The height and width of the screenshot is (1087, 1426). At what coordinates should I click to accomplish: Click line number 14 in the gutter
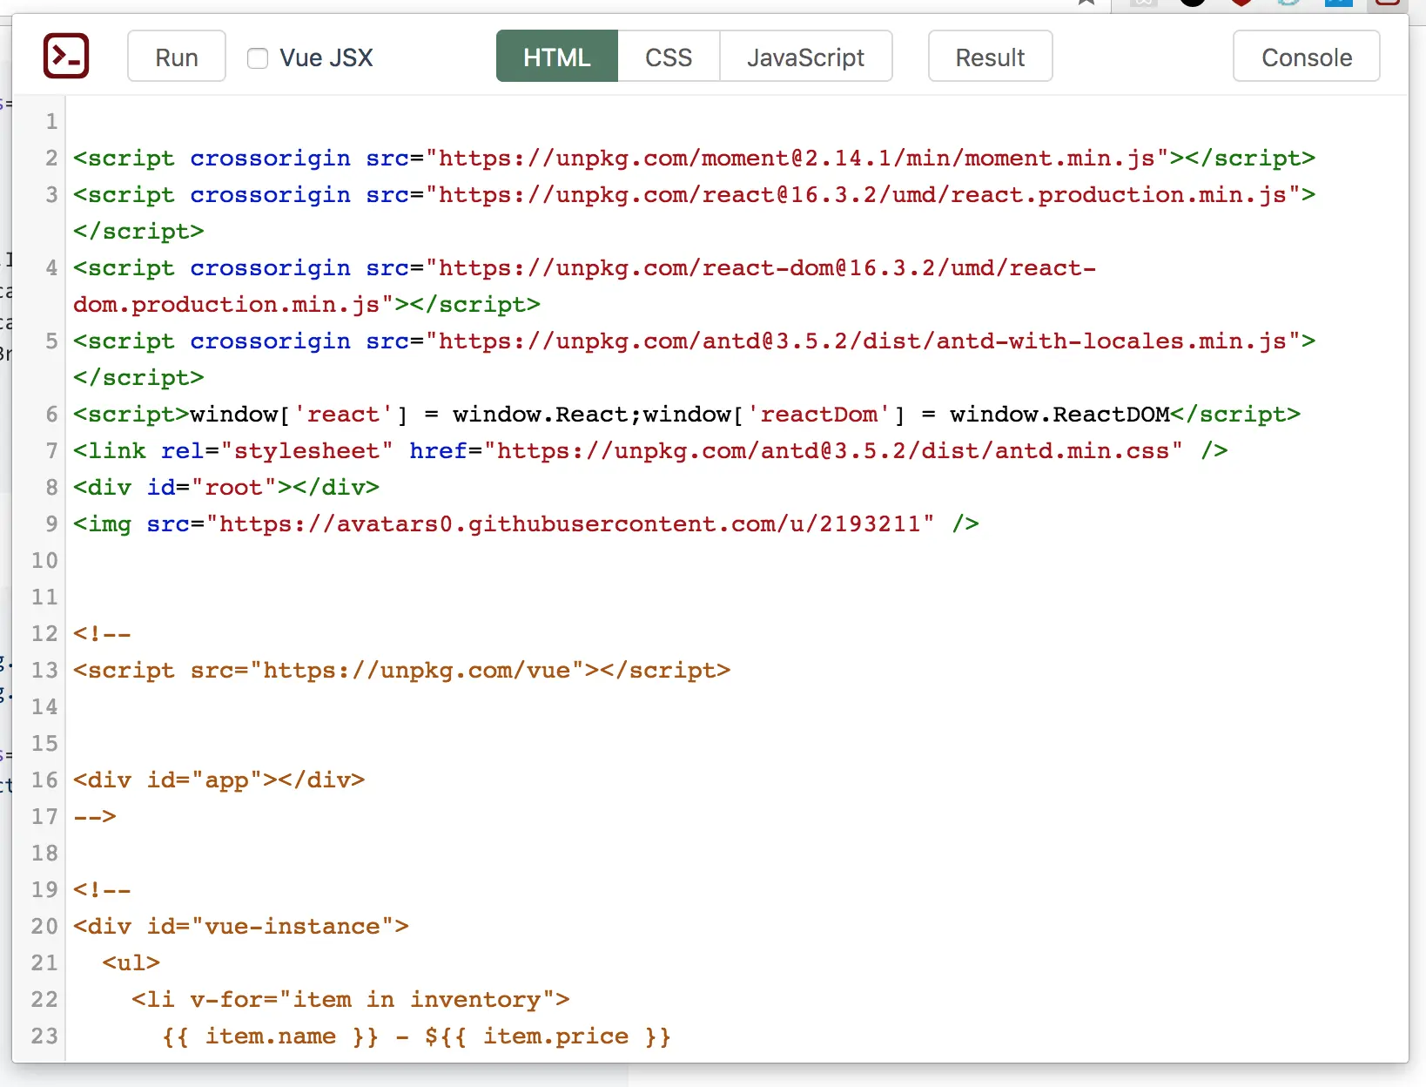click(44, 707)
